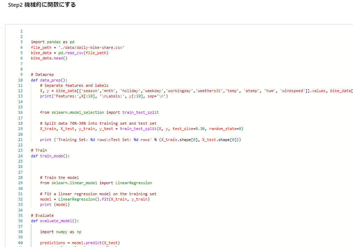Click the sklearn.model_selection import line

point(99,112)
